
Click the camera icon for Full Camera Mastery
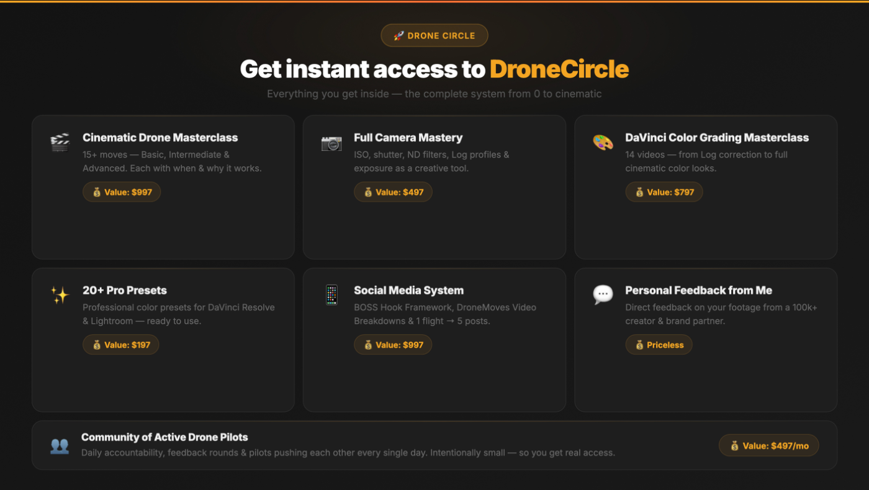331,143
